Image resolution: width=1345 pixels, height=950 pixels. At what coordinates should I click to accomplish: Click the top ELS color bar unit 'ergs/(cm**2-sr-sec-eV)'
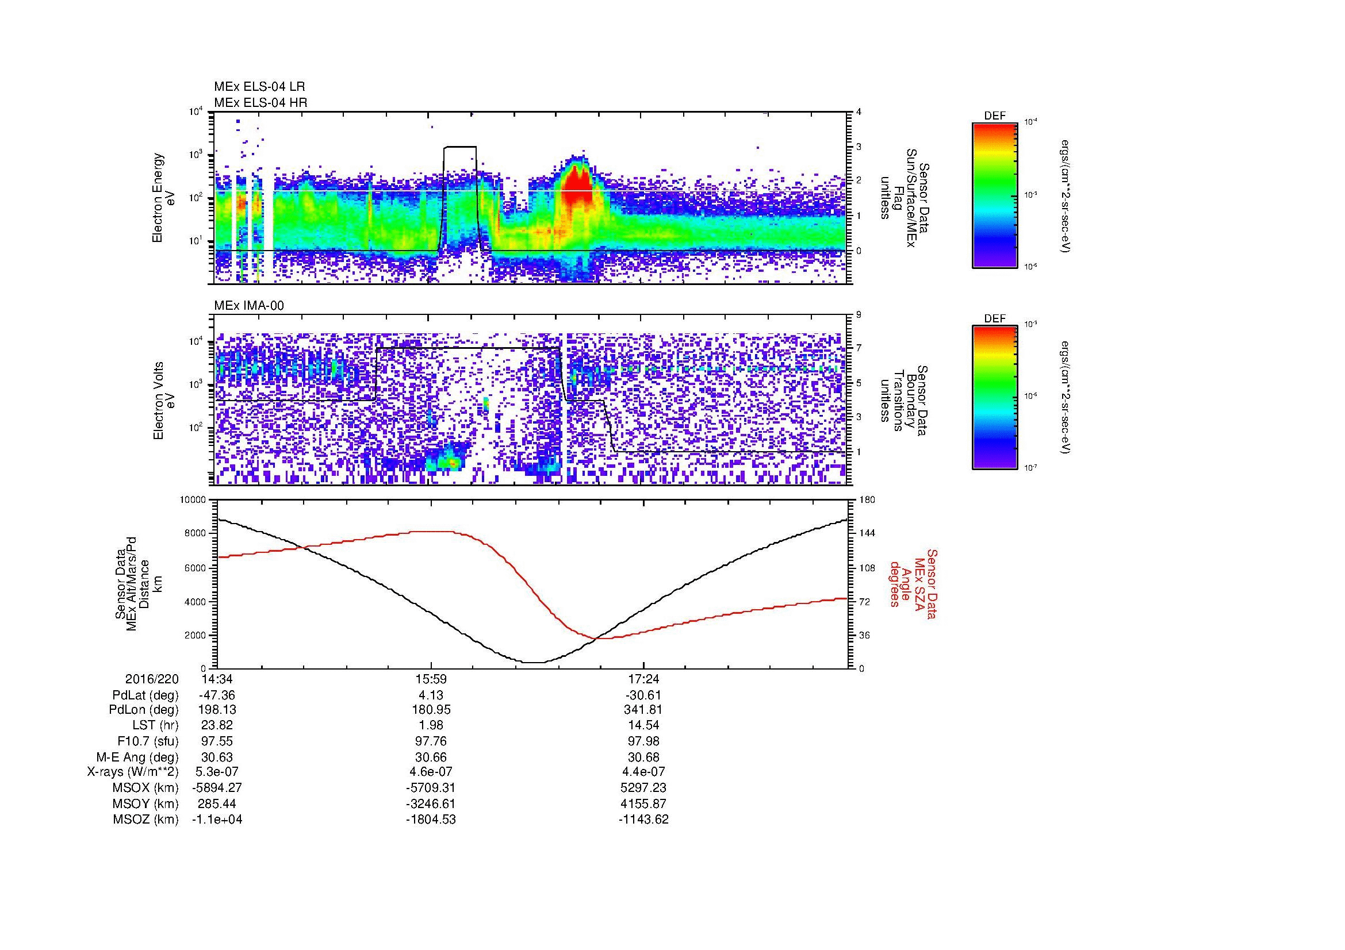click(x=1065, y=196)
